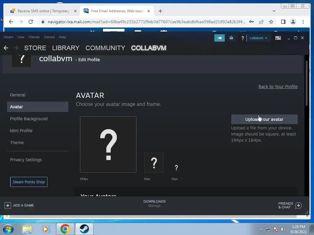Click the Steam Points Shop button

(29, 182)
